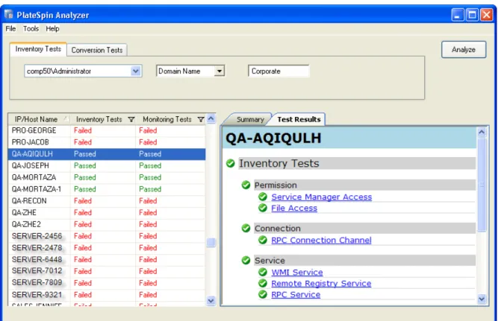This screenshot has width=498, height=321.
Task: Select the PRO-JACOB host row
Action: (x=107, y=142)
